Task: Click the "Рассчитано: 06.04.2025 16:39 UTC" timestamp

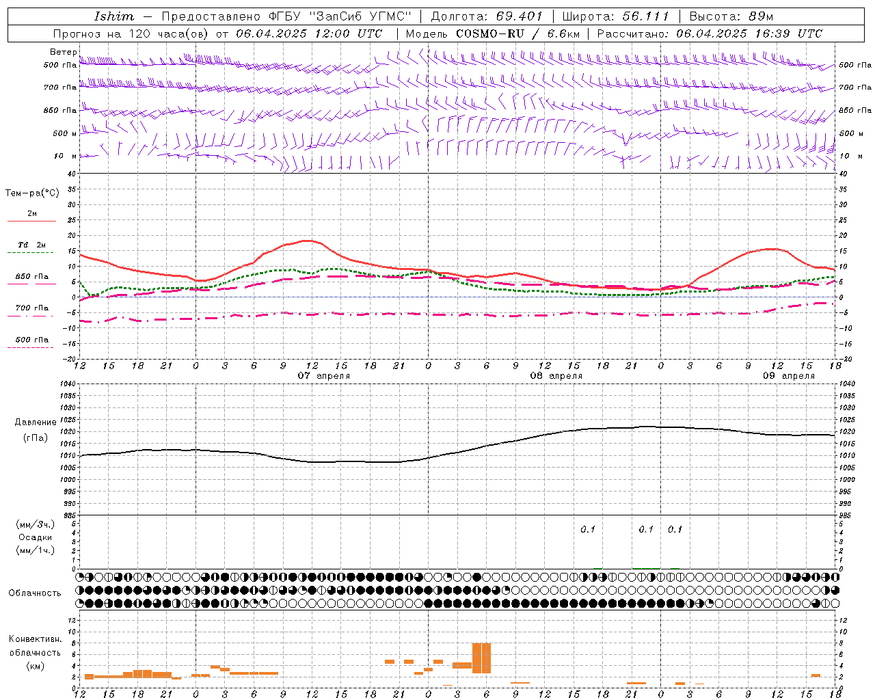Action: (710, 33)
